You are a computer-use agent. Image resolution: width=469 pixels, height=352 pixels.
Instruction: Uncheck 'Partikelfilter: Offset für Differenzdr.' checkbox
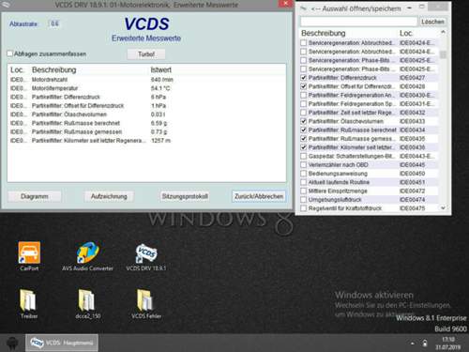tap(304, 86)
